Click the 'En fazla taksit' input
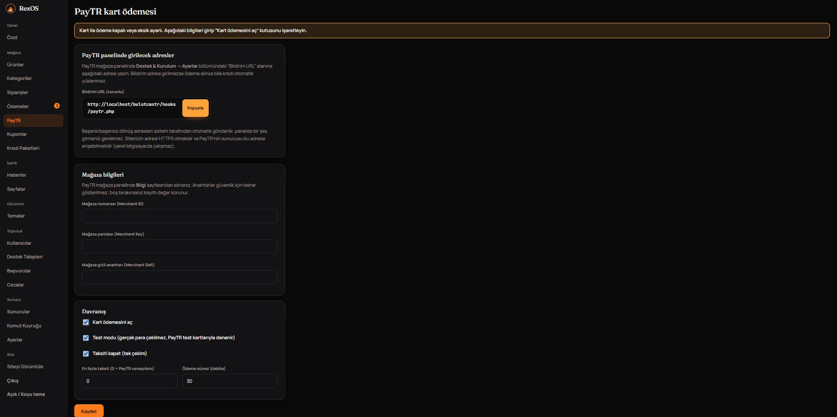837x417 pixels. click(x=130, y=381)
